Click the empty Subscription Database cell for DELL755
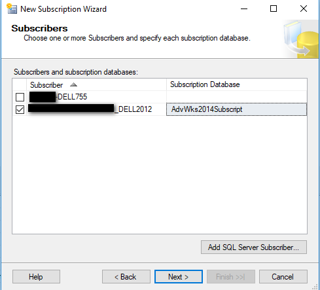The image size is (320, 290). coord(236,97)
